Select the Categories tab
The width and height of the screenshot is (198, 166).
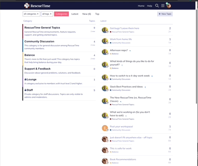[x=61, y=14]
